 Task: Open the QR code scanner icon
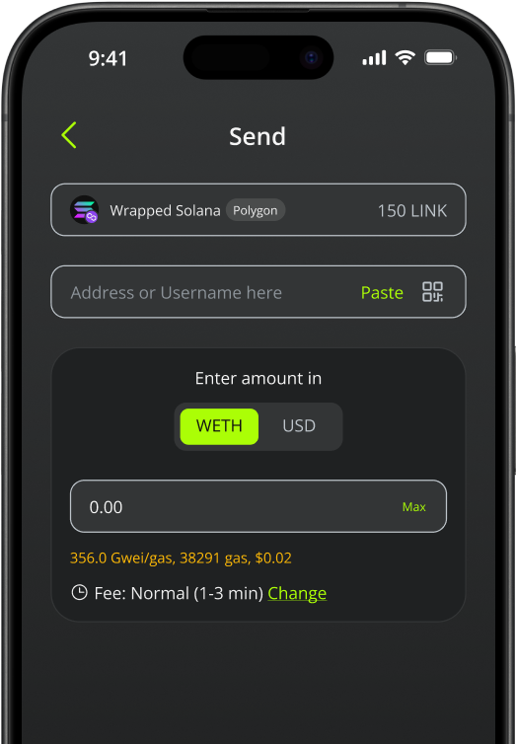coord(432,292)
